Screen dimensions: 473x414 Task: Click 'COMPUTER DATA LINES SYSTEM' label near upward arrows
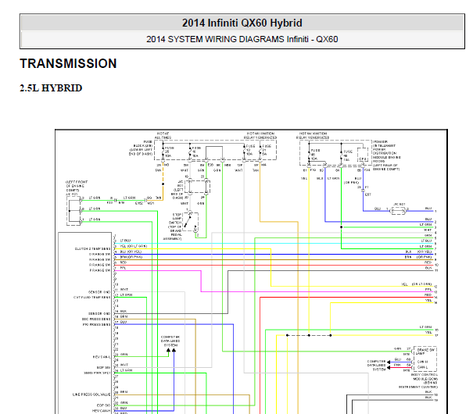(170, 341)
